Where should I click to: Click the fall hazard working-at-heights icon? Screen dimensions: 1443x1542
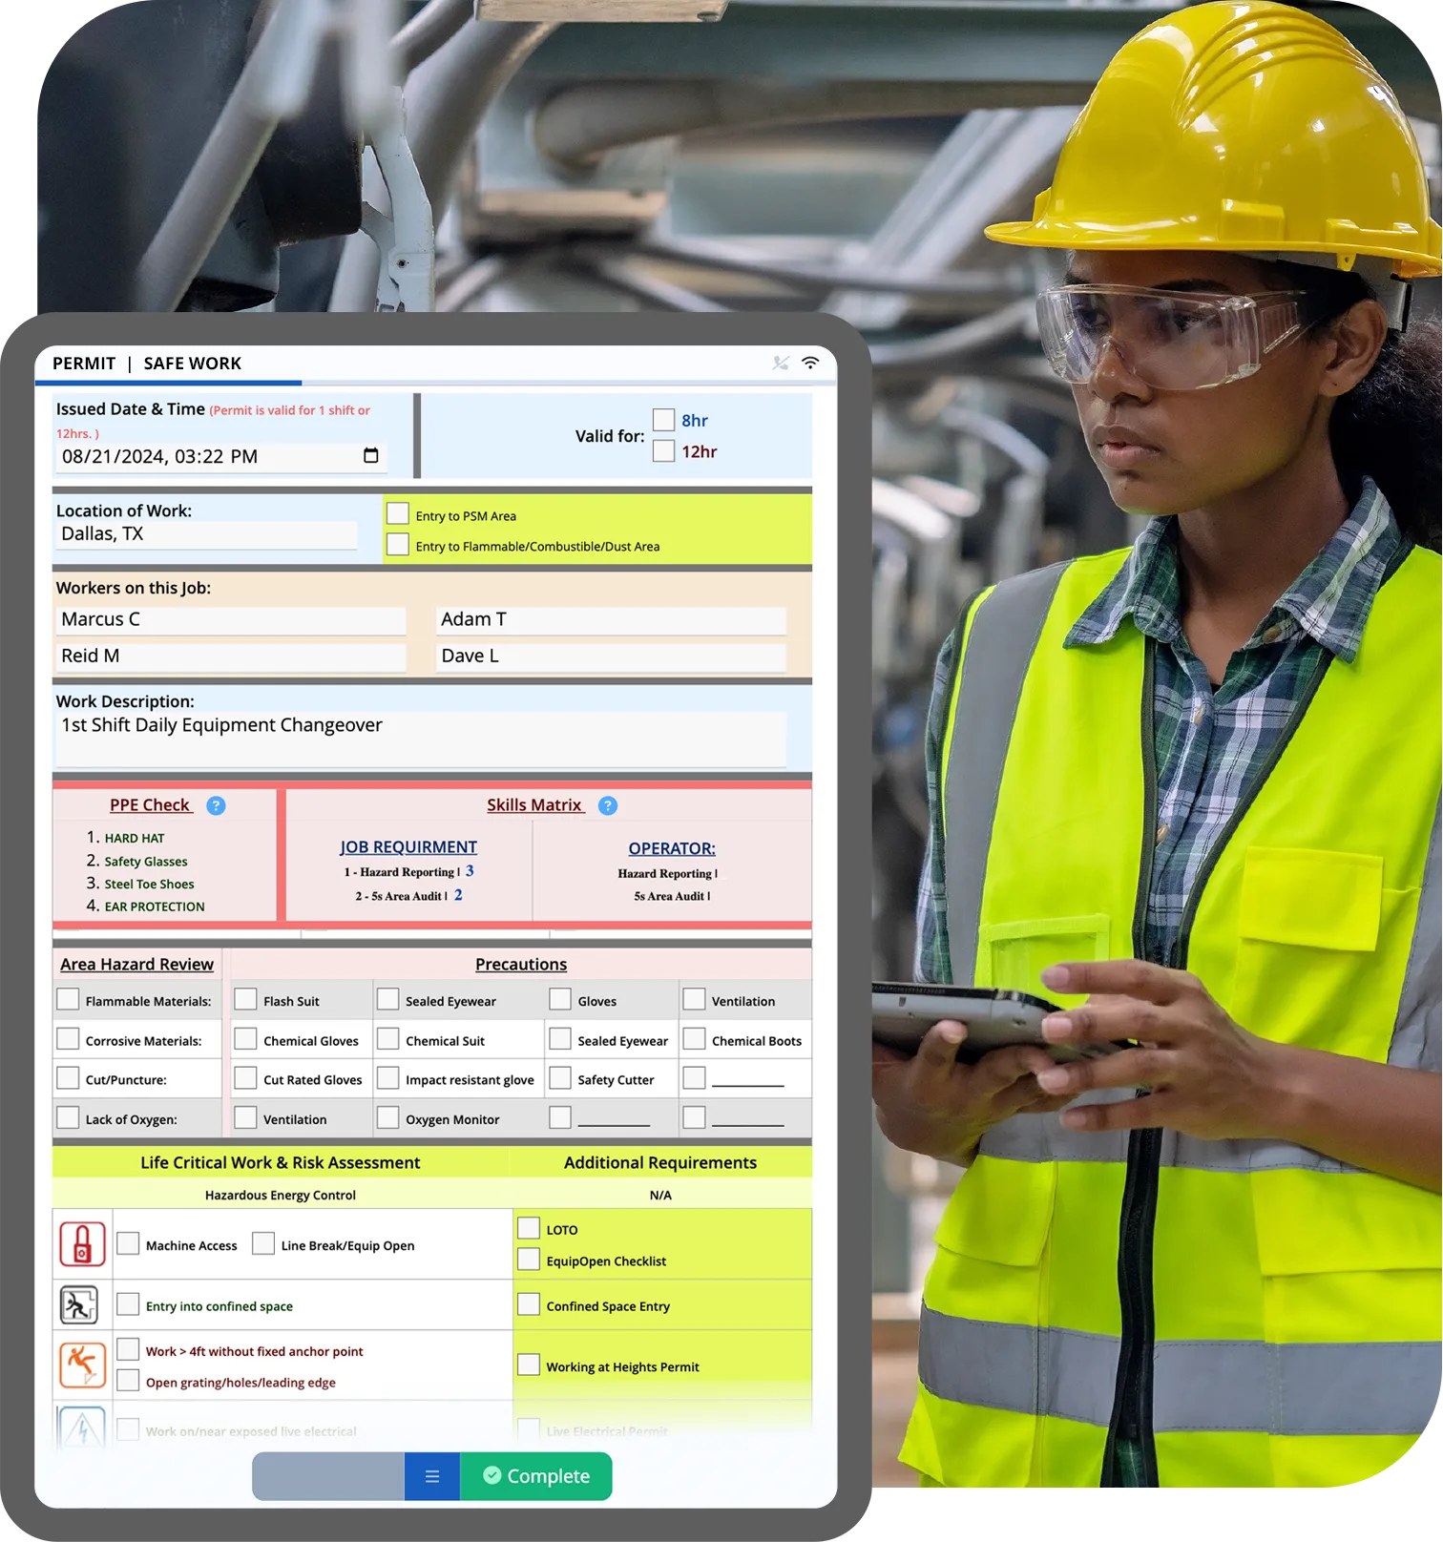82,1365
